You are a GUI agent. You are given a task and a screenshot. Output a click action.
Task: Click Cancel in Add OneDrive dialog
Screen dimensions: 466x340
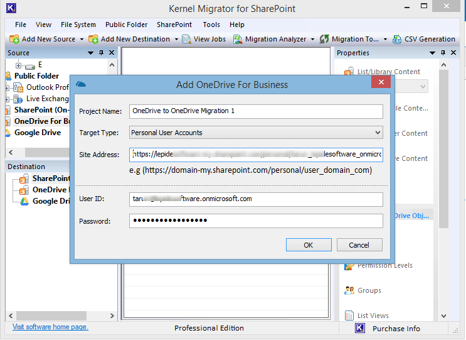pos(359,244)
